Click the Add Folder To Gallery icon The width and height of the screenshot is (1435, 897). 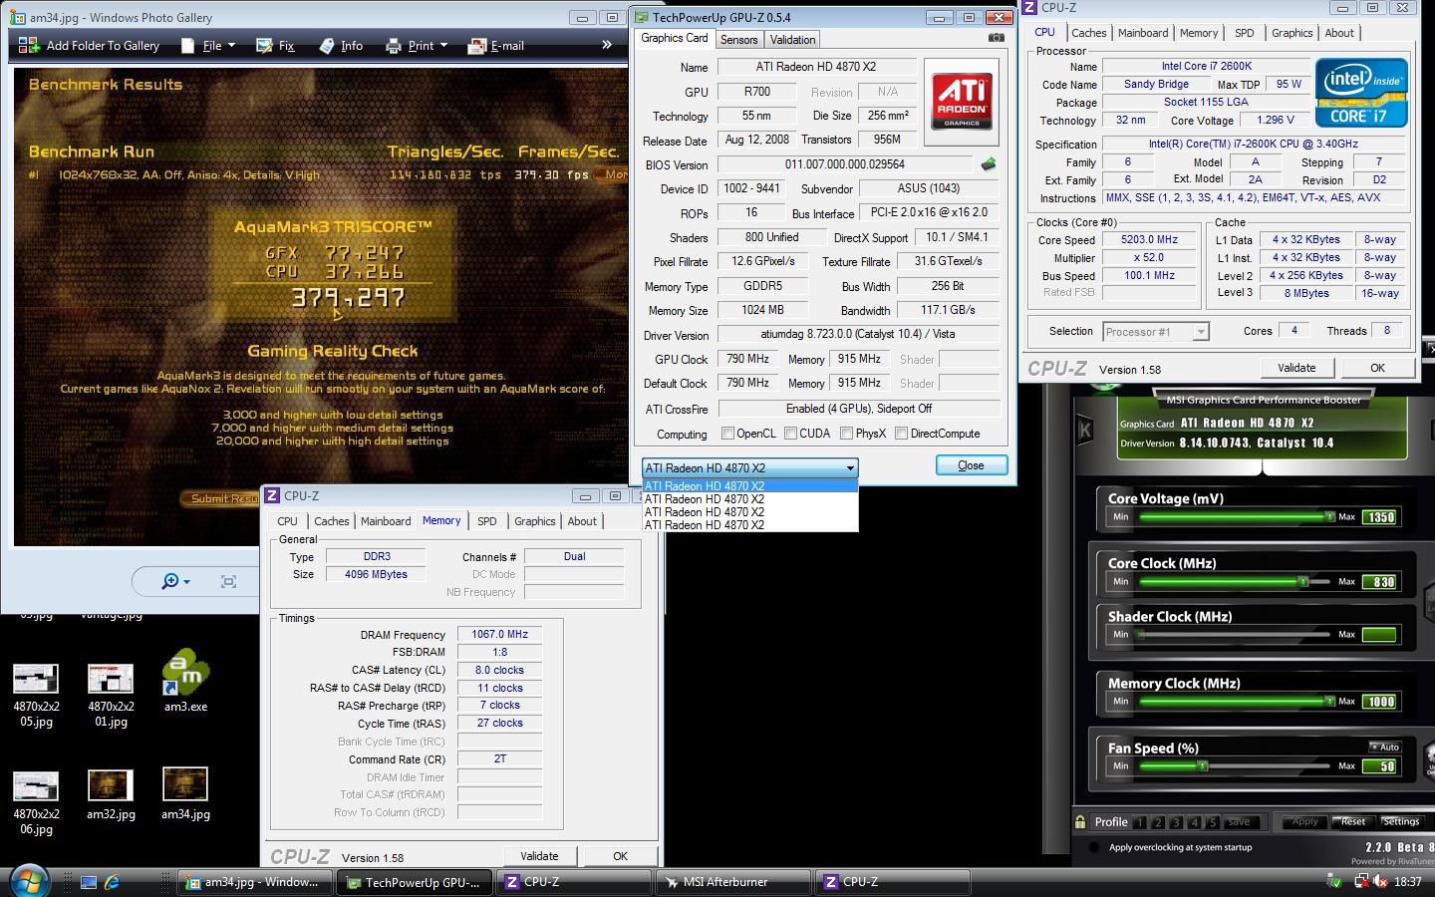point(28,45)
